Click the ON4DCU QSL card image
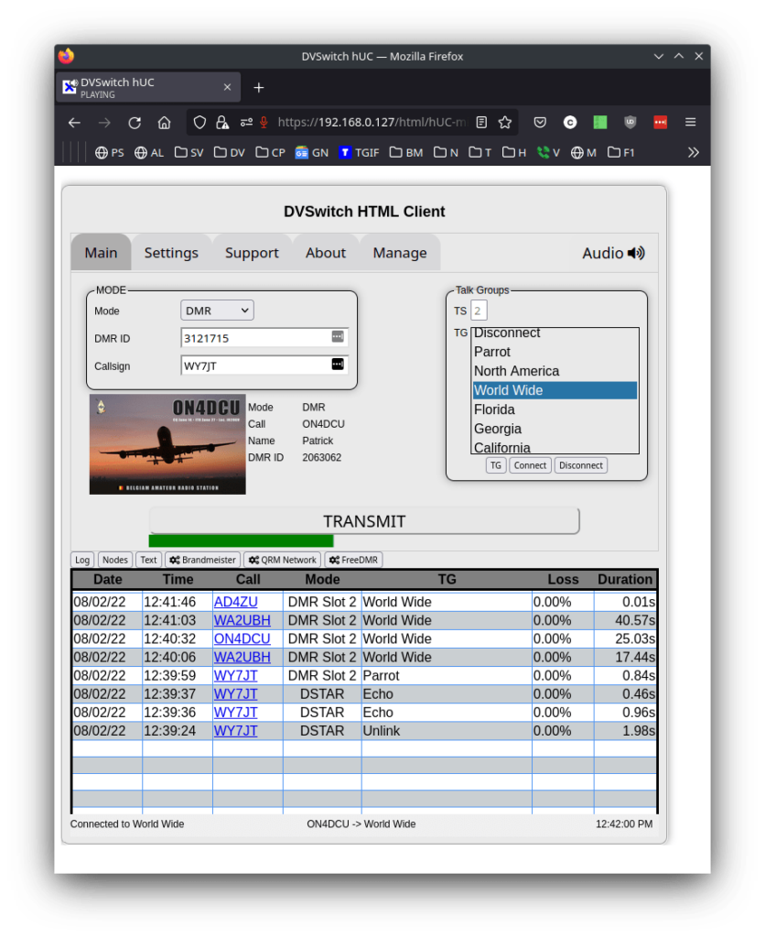This screenshot has width=765, height=938. tap(167, 444)
